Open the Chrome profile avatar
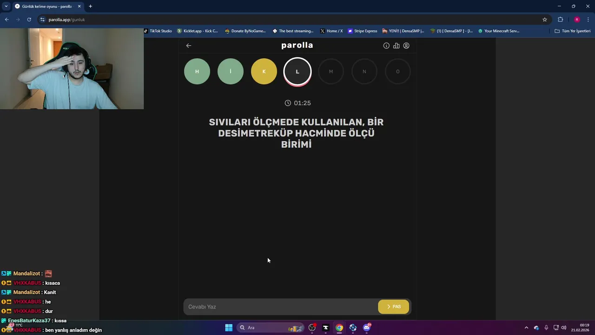The width and height of the screenshot is (595, 335). (x=577, y=20)
